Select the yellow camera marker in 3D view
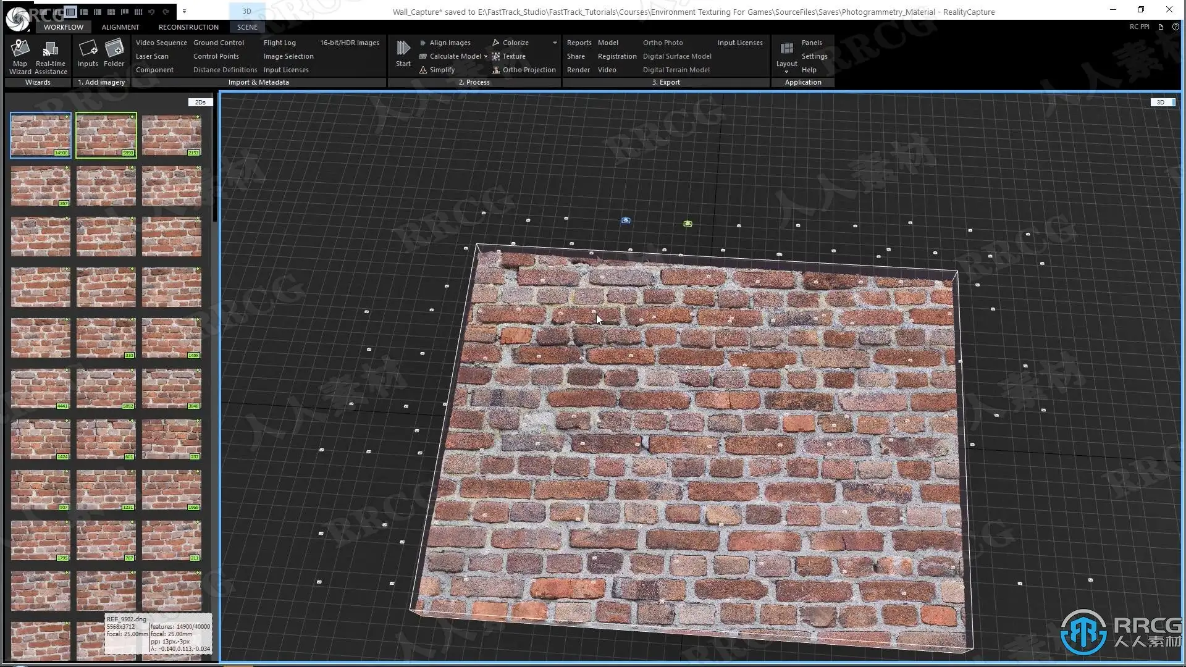This screenshot has width=1186, height=667. (x=688, y=224)
